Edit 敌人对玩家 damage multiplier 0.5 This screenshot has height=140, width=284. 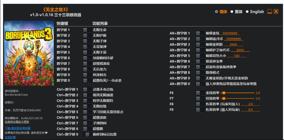[251, 110]
